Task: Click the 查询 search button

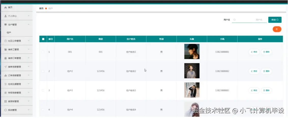Action: [275, 20]
